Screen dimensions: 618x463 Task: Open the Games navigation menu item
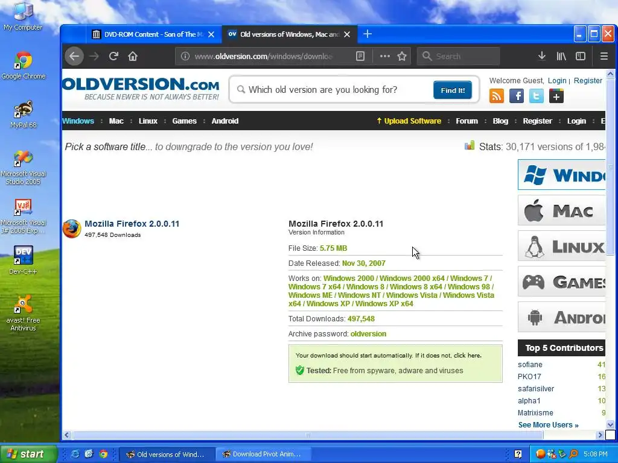click(185, 121)
